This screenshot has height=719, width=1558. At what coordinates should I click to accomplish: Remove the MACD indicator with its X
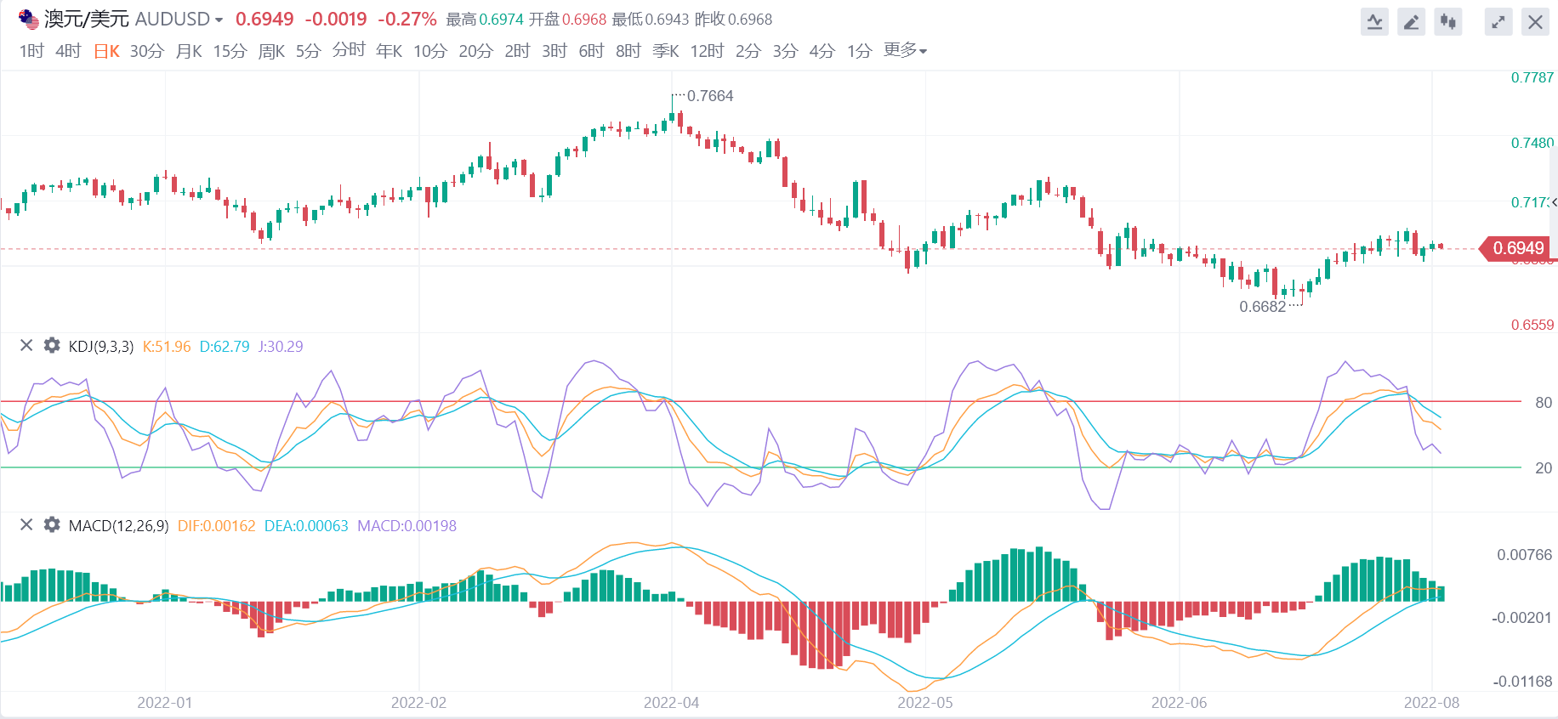tap(26, 524)
